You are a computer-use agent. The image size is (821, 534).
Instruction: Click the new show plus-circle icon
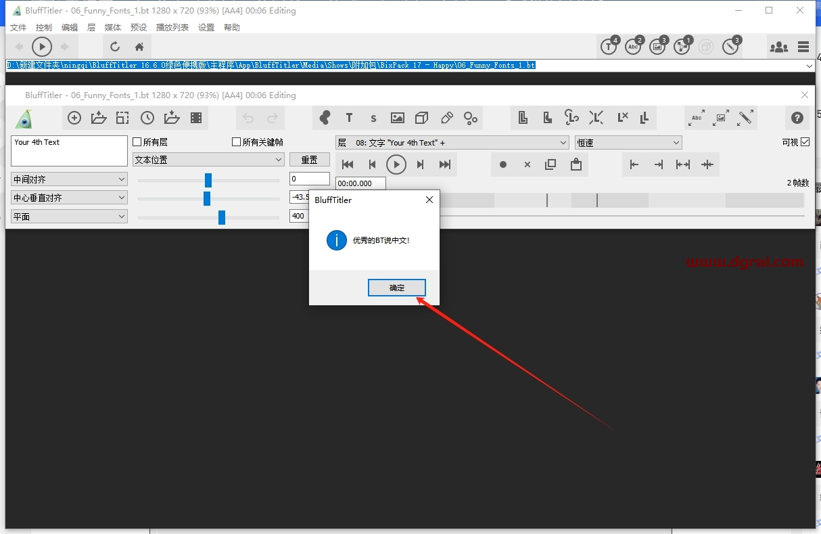click(74, 118)
